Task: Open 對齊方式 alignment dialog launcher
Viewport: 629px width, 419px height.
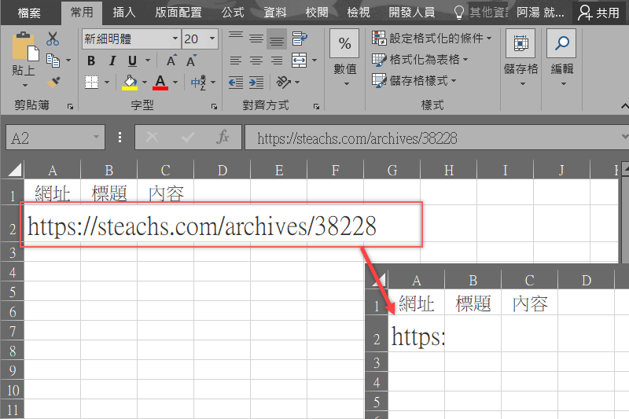Action: pyautogui.click(x=317, y=106)
